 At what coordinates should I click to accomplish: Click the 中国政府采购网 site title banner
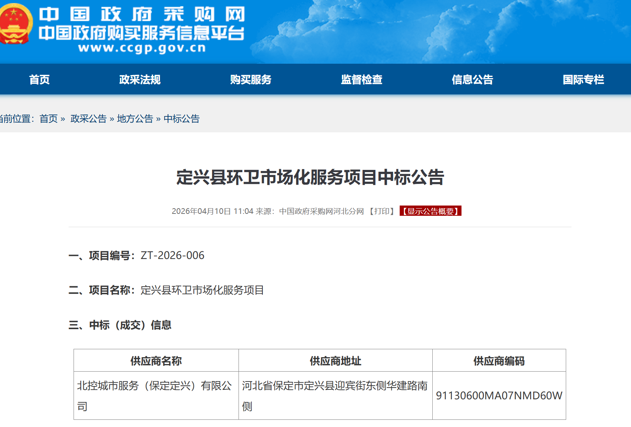pos(142,14)
